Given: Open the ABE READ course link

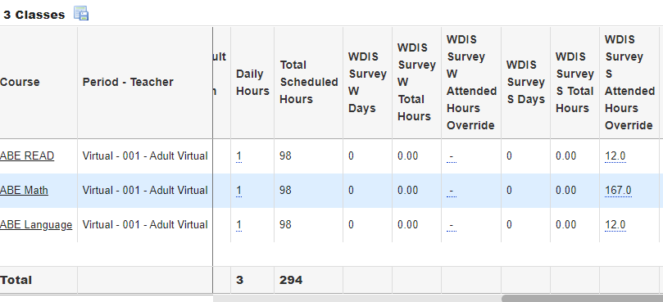Looking at the screenshot, I should 27,156.
